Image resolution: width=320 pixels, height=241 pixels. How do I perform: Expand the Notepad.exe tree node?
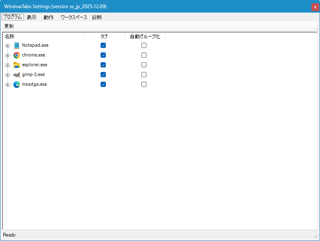click(7, 46)
